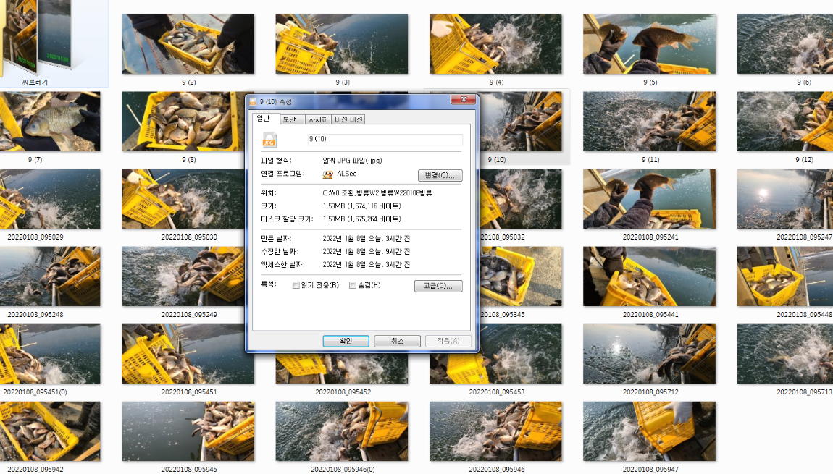Screen dimensions: 833x474
Task: Click file name label 20220108_095345
Action: pyautogui.click(x=502, y=315)
